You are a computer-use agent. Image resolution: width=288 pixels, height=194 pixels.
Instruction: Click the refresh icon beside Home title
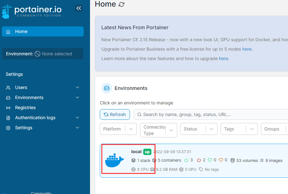[121, 4]
